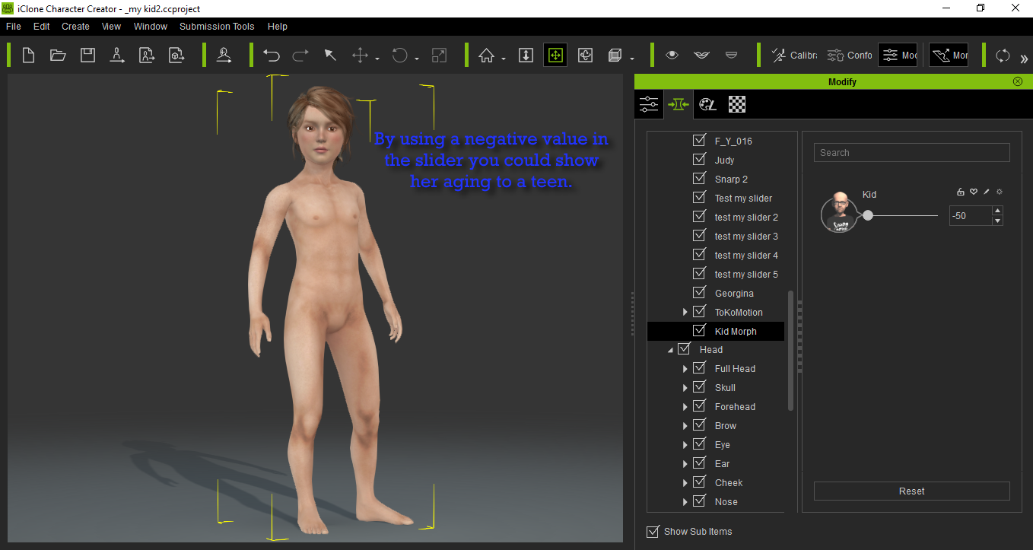Collapse the Head tree node
This screenshot has height=550, width=1033.
pyautogui.click(x=670, y=350)
